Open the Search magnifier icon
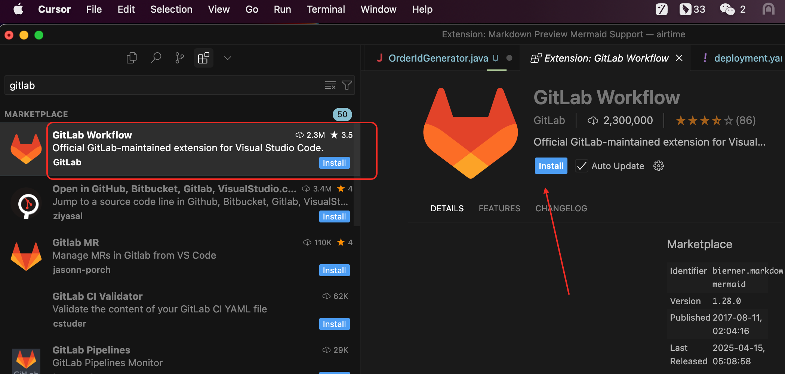The width and height of the screenshot is (785, 374). [x=156, y=58]
